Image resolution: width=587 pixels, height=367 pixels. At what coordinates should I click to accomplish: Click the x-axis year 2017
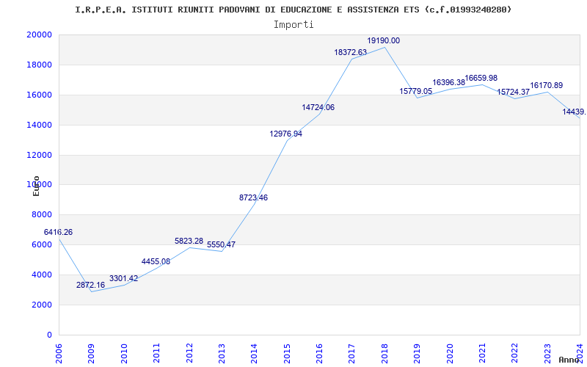click(x=352, y=353)
